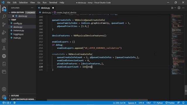Open the Run and Debug view

pos(4,32)
